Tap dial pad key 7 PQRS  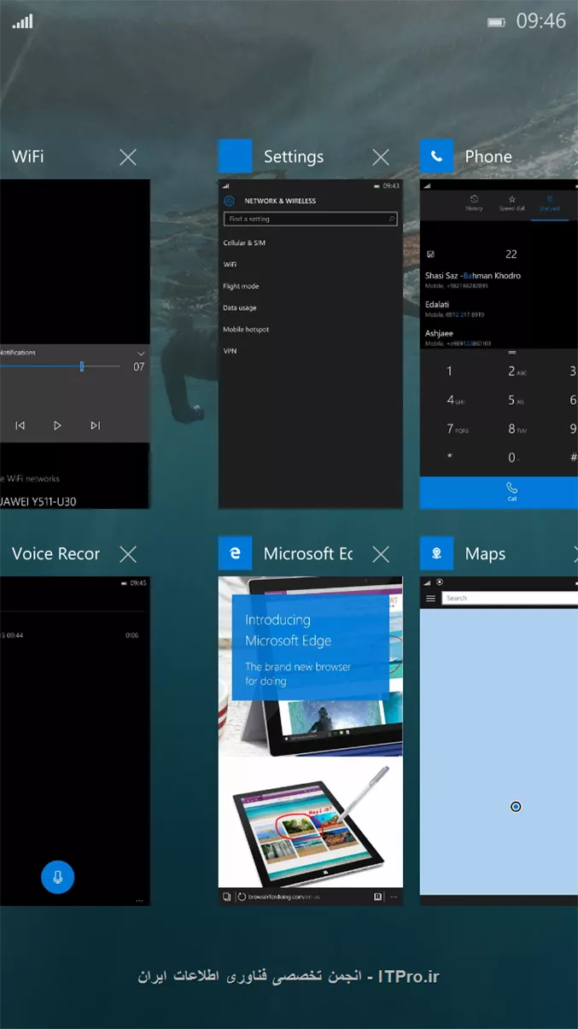click(x=457, y=429)
